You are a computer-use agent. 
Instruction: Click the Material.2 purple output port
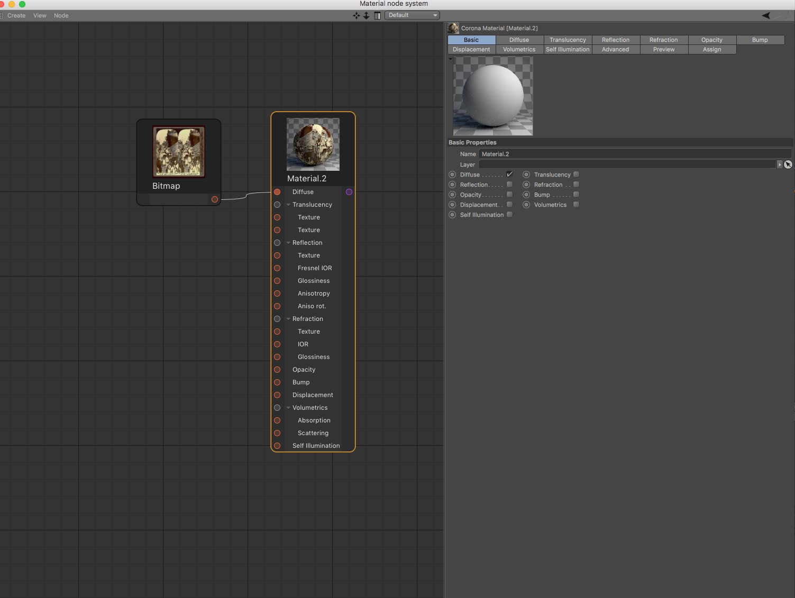pos(349,192)
